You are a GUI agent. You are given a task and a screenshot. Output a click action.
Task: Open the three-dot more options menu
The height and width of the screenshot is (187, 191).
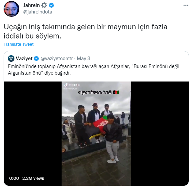(x=186, y=5)
